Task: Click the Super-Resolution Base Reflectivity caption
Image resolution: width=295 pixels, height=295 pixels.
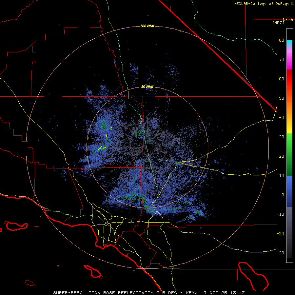Action: [x=103, y=293]
